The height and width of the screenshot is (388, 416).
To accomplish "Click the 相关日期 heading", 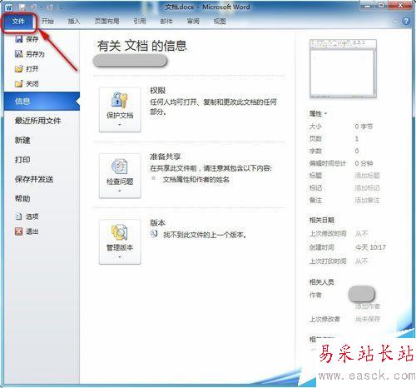I will tap(322, 220).
